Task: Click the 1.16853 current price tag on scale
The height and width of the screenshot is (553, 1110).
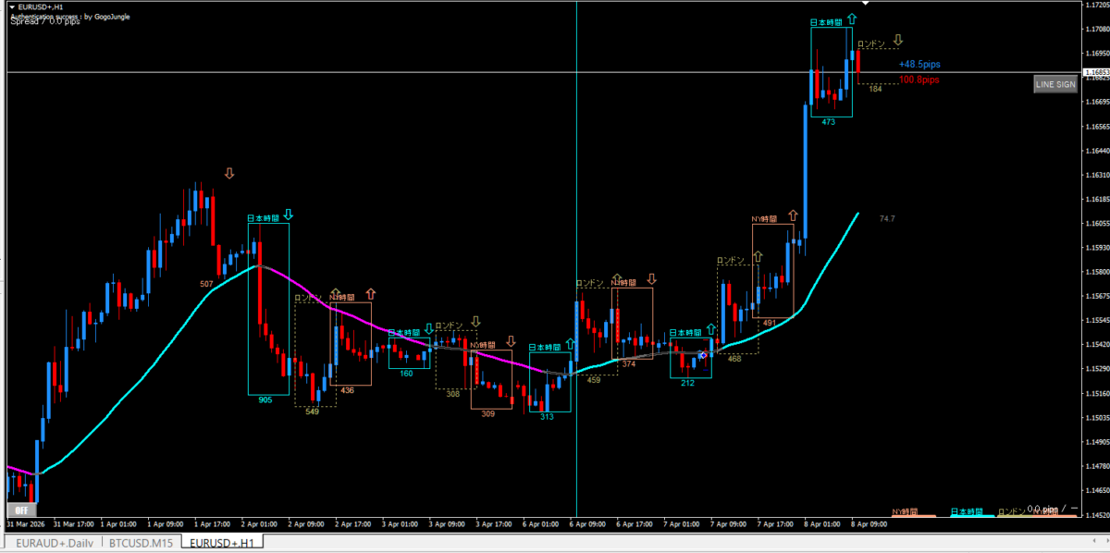Action: coord(1096,72)
